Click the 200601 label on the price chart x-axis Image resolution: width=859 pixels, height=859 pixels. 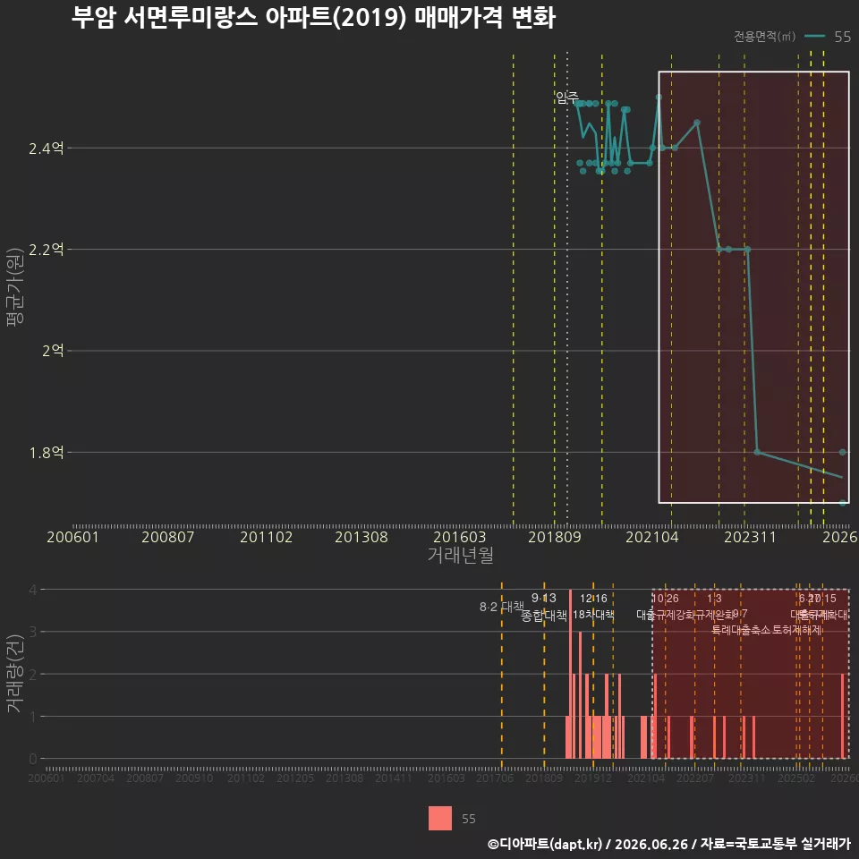(72, 537)
